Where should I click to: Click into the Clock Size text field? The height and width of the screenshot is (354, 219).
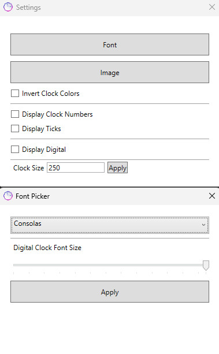[x=76, y=167]
